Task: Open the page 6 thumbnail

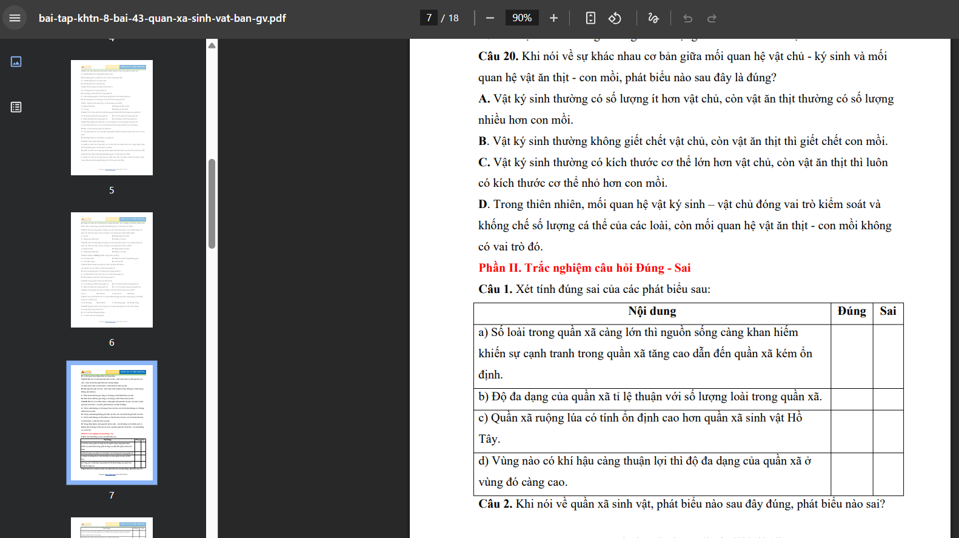Action: point(112,270)
